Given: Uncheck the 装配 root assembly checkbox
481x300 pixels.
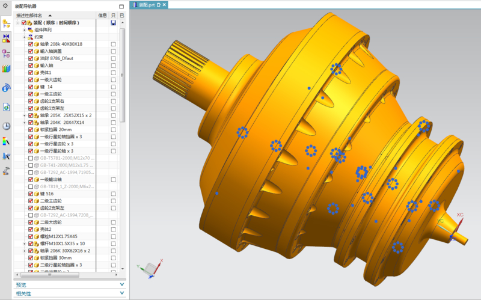Looking at the screenshot, I should tap(24, 23).
